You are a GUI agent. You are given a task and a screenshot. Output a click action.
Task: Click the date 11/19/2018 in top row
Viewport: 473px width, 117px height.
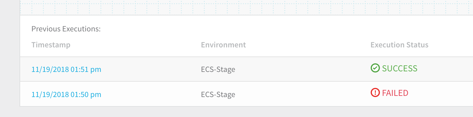coord(50,69)
